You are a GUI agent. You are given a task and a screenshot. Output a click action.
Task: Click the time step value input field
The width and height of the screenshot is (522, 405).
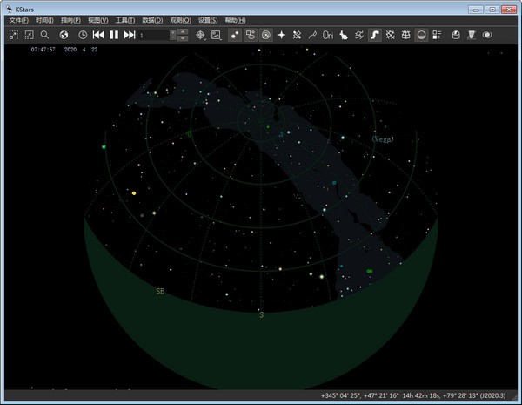153,35
